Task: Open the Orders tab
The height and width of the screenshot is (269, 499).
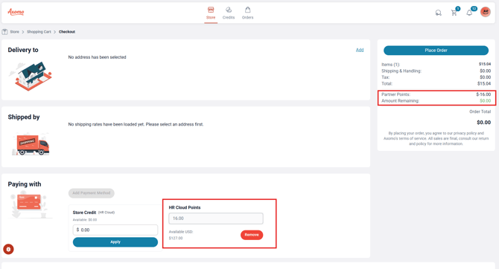Action: point(247,13)
